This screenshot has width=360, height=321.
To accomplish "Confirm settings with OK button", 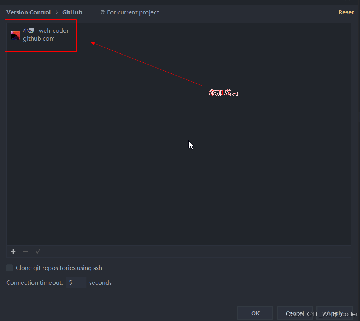I will click(255, 313).
